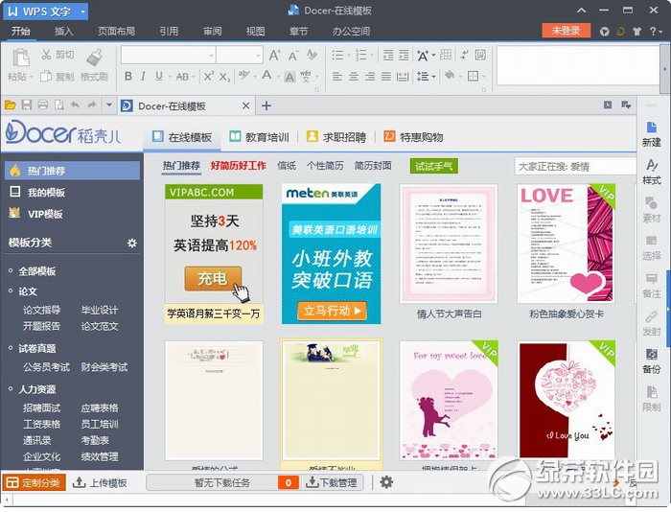Open the 视图 tab
671x512 pixels.
point(256,31)
